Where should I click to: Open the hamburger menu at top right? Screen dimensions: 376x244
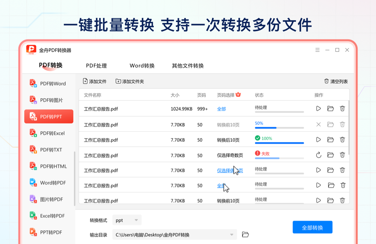click(x=317, y=50)
